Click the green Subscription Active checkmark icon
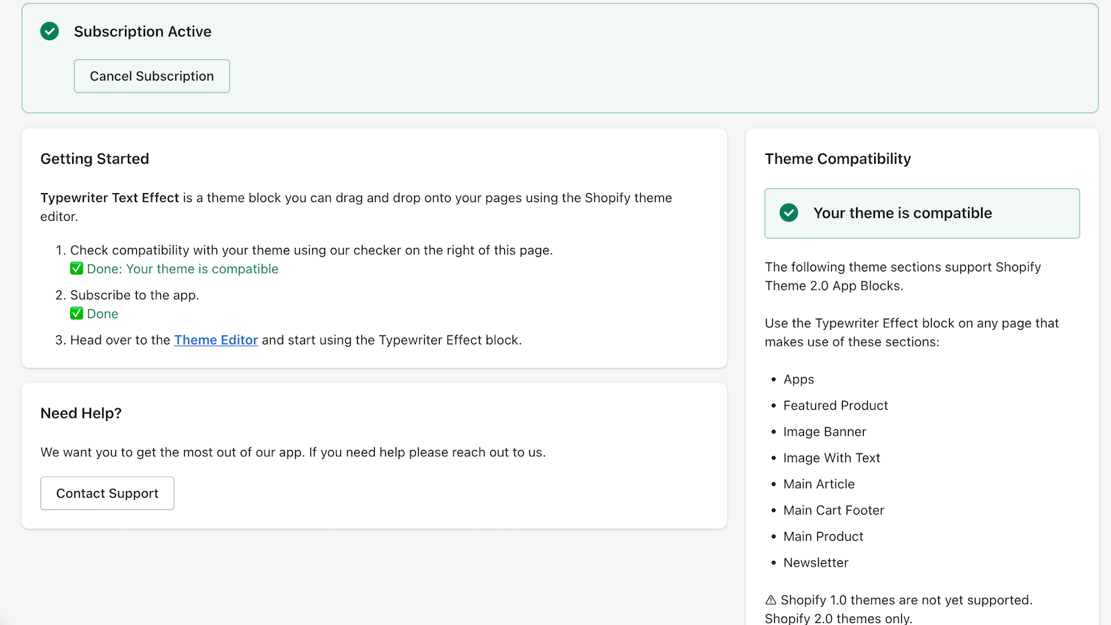 (49, 31)
